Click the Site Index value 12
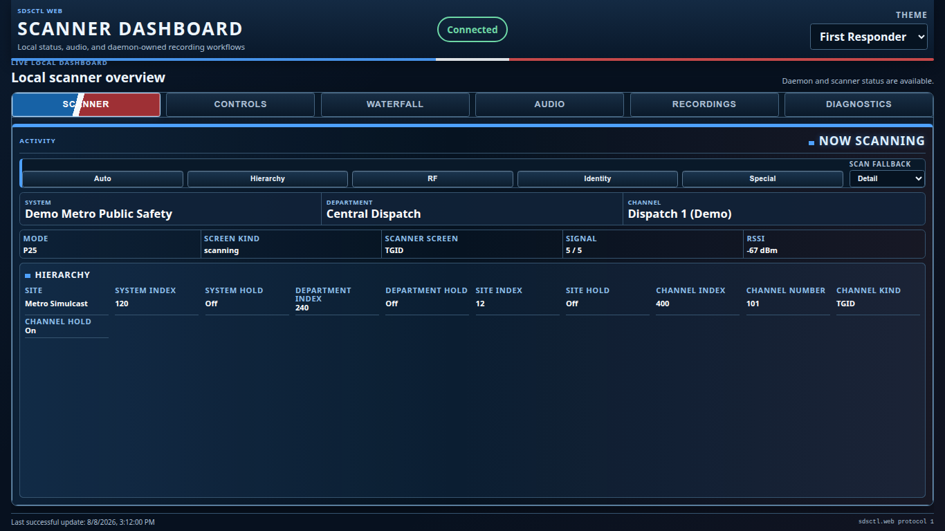Image resolution: width=945 pixels, height=531 pixels. (480, 304)
